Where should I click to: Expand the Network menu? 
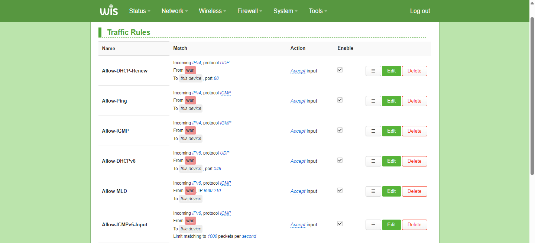click(x=175, y=11)
